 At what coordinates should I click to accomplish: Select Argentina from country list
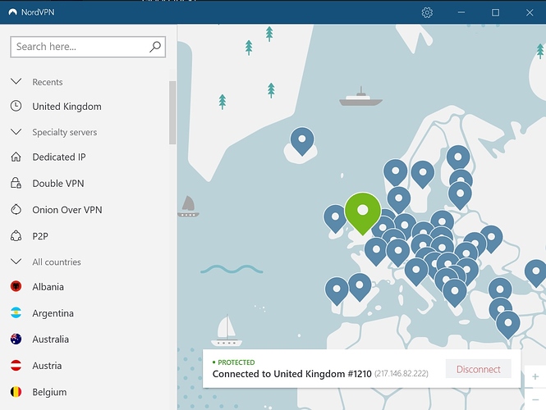tap(53, 313)
